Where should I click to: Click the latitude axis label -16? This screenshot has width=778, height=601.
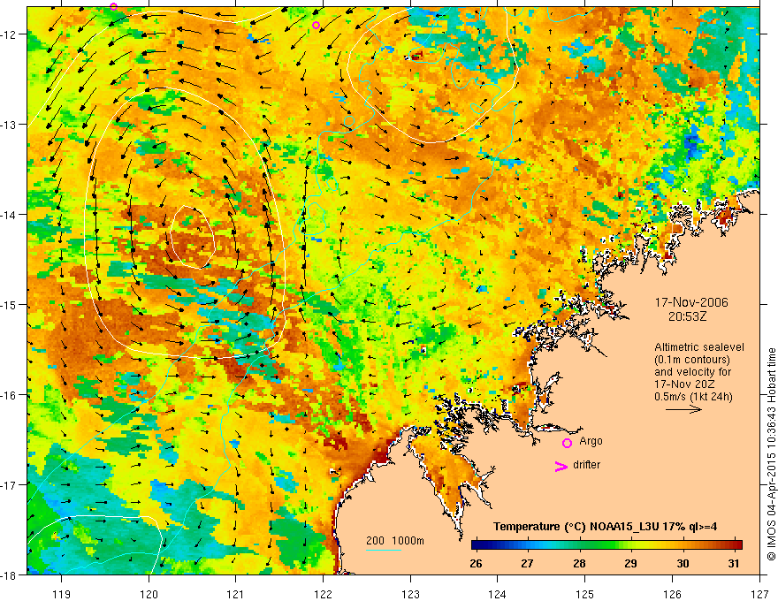tap(10, 395)
